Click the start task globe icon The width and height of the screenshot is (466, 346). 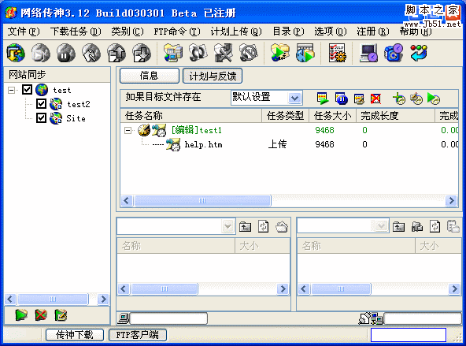[x=41, y=54]
